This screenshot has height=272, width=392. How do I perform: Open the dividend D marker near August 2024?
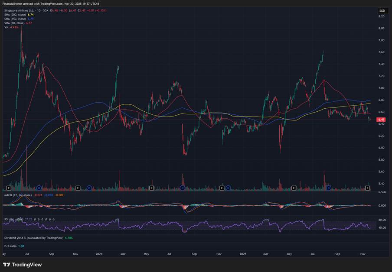tap(183, 188)
